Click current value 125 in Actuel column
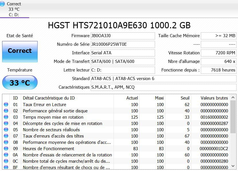238x171 pixels. [x=134, y=117]
